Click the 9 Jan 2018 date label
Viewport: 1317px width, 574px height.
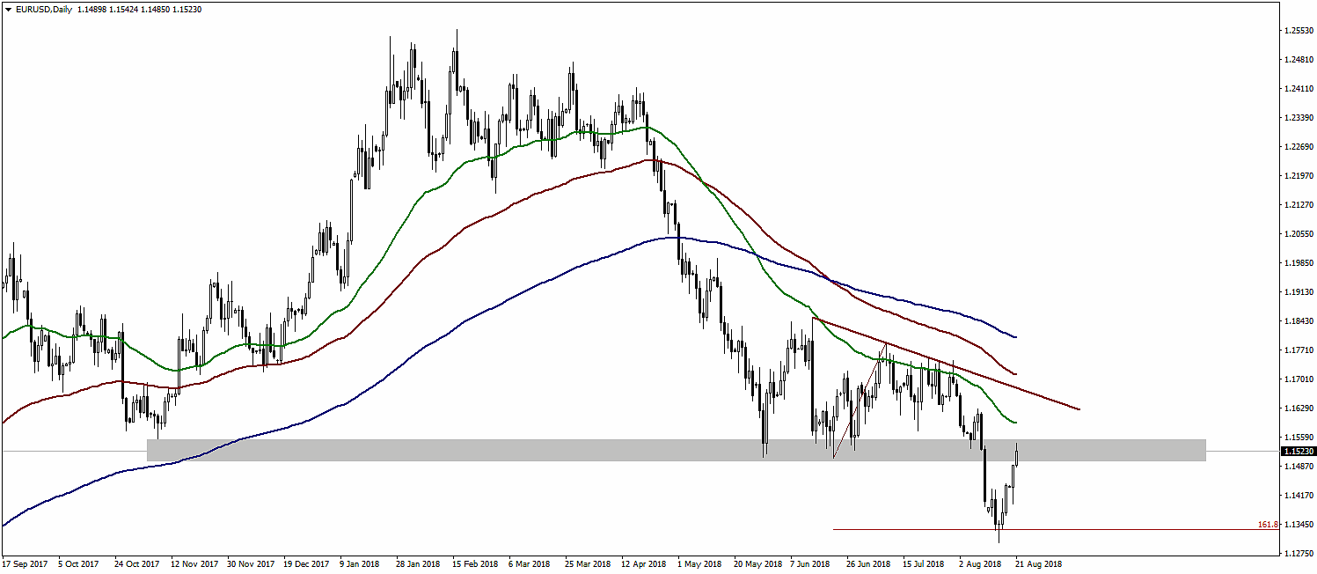[360, 564]
